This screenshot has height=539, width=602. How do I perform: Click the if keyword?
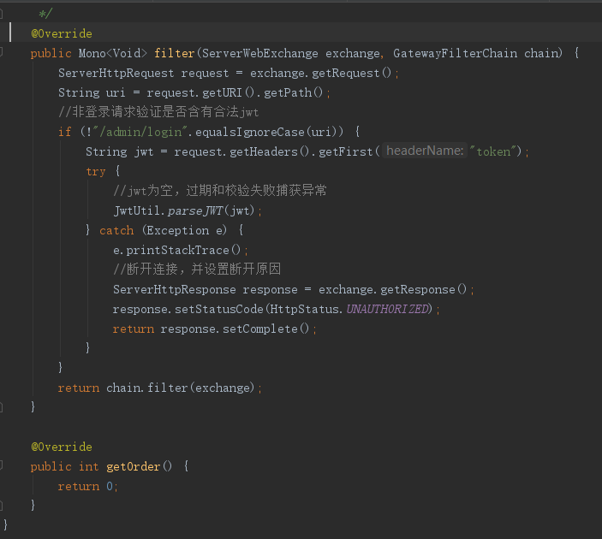tap(64, 132)
